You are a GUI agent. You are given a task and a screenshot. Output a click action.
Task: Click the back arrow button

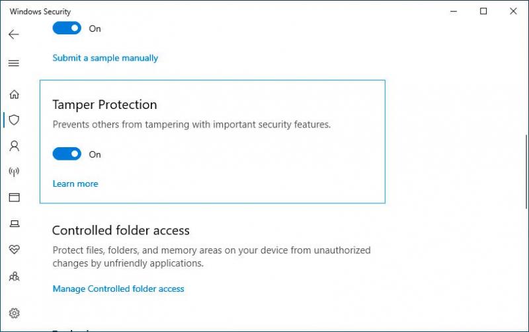click(x=14, y=34)
